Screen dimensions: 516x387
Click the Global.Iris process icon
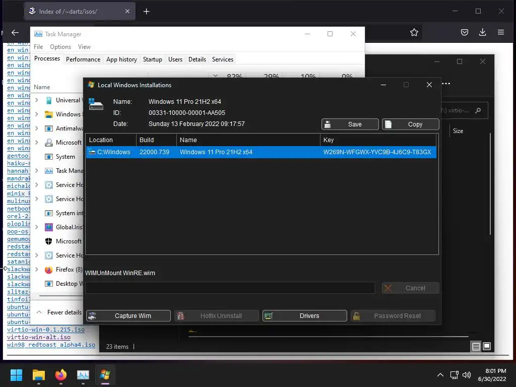point(49,227)
